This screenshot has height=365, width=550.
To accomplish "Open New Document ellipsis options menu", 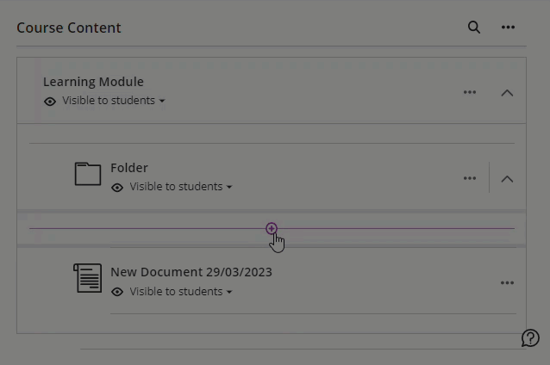I will 507,282.
